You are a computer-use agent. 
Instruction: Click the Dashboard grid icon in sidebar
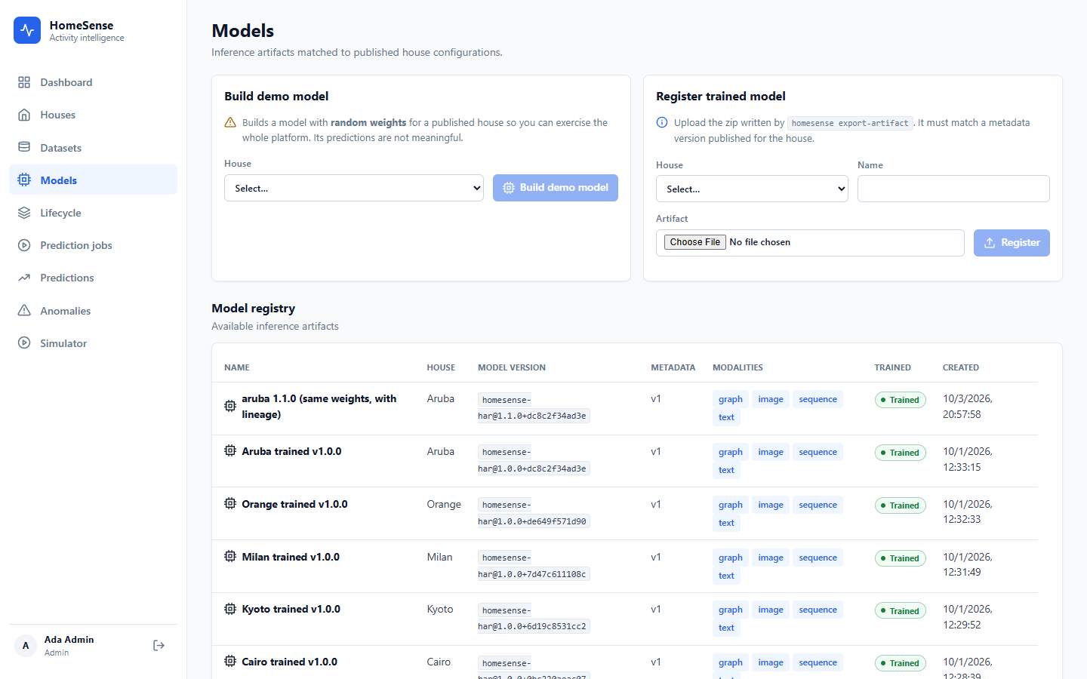[x=24, y=82]
